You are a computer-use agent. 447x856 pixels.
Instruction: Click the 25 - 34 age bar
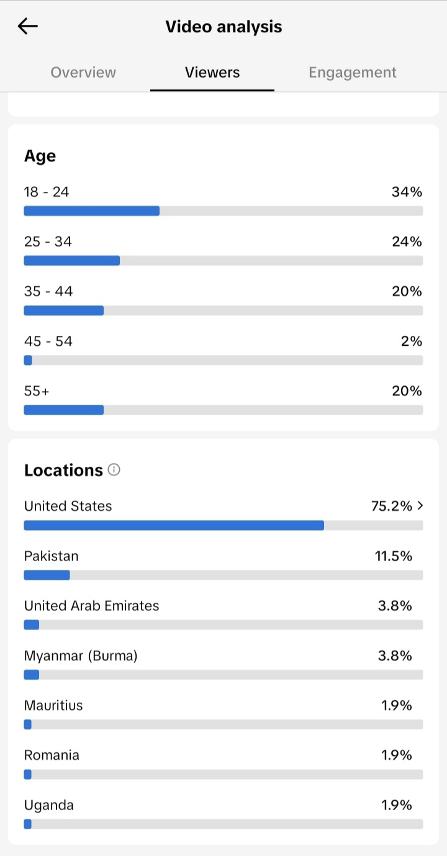coord(223,261)
